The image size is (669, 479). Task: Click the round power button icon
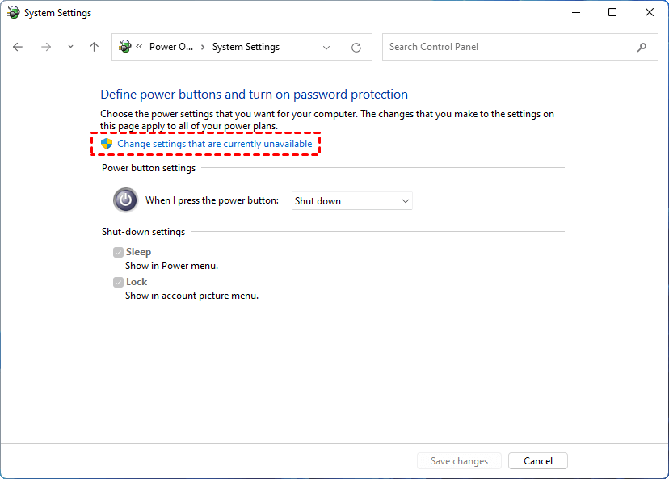125,200
